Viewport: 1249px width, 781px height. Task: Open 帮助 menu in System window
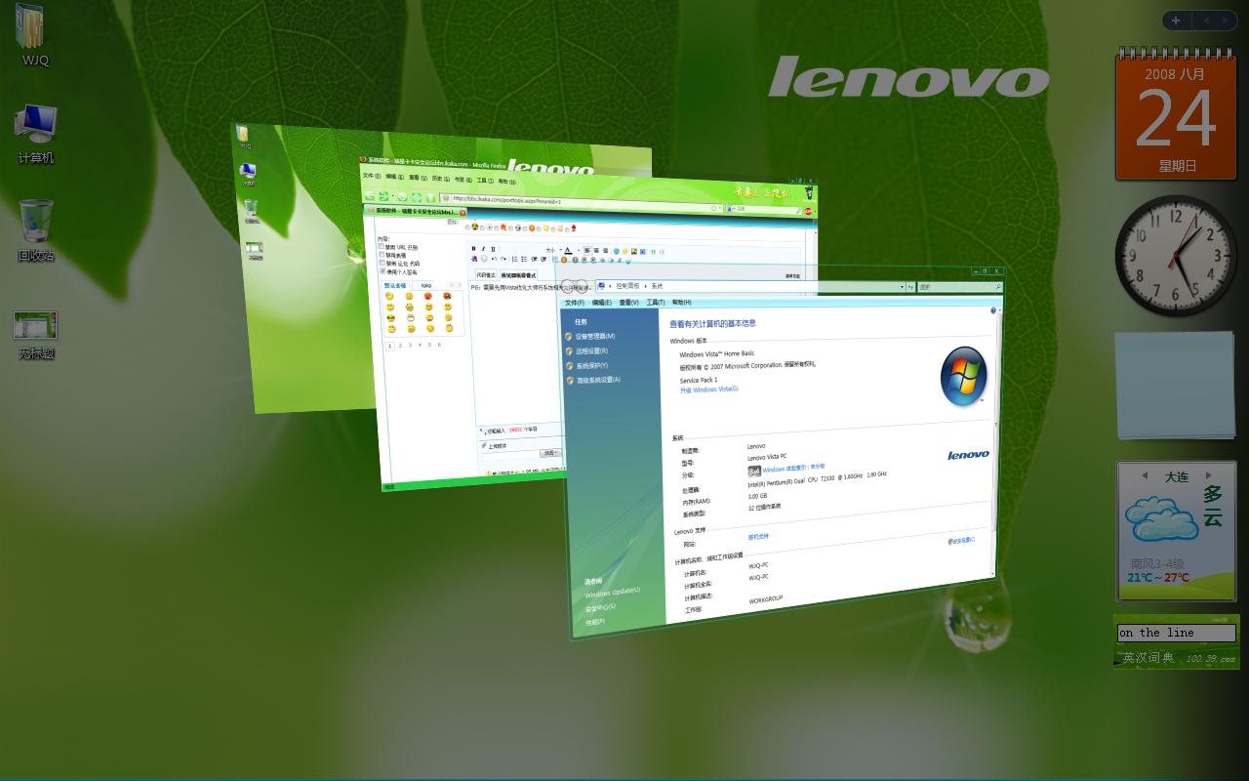click(682, 303)
